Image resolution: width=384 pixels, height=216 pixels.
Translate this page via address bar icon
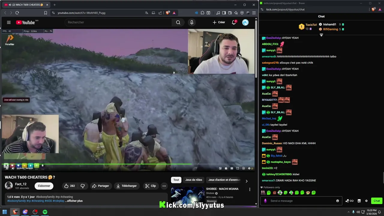(x=147, y=13)
